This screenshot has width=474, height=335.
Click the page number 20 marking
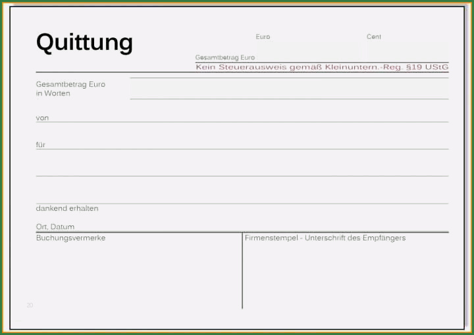[30, 305]
